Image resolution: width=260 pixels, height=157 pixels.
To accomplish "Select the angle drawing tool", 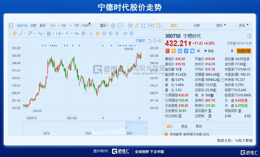I will click(91, 34).
